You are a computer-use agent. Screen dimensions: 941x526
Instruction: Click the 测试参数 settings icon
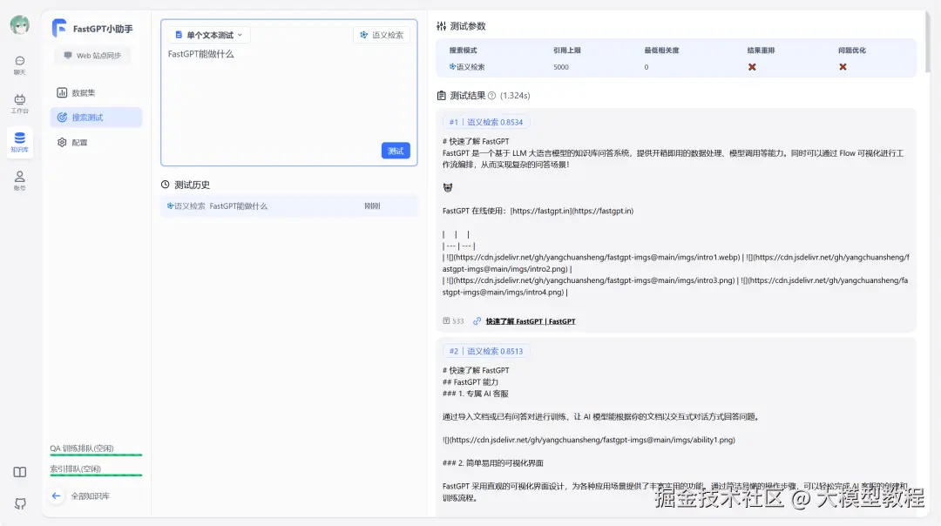click(x=442, y=26)
